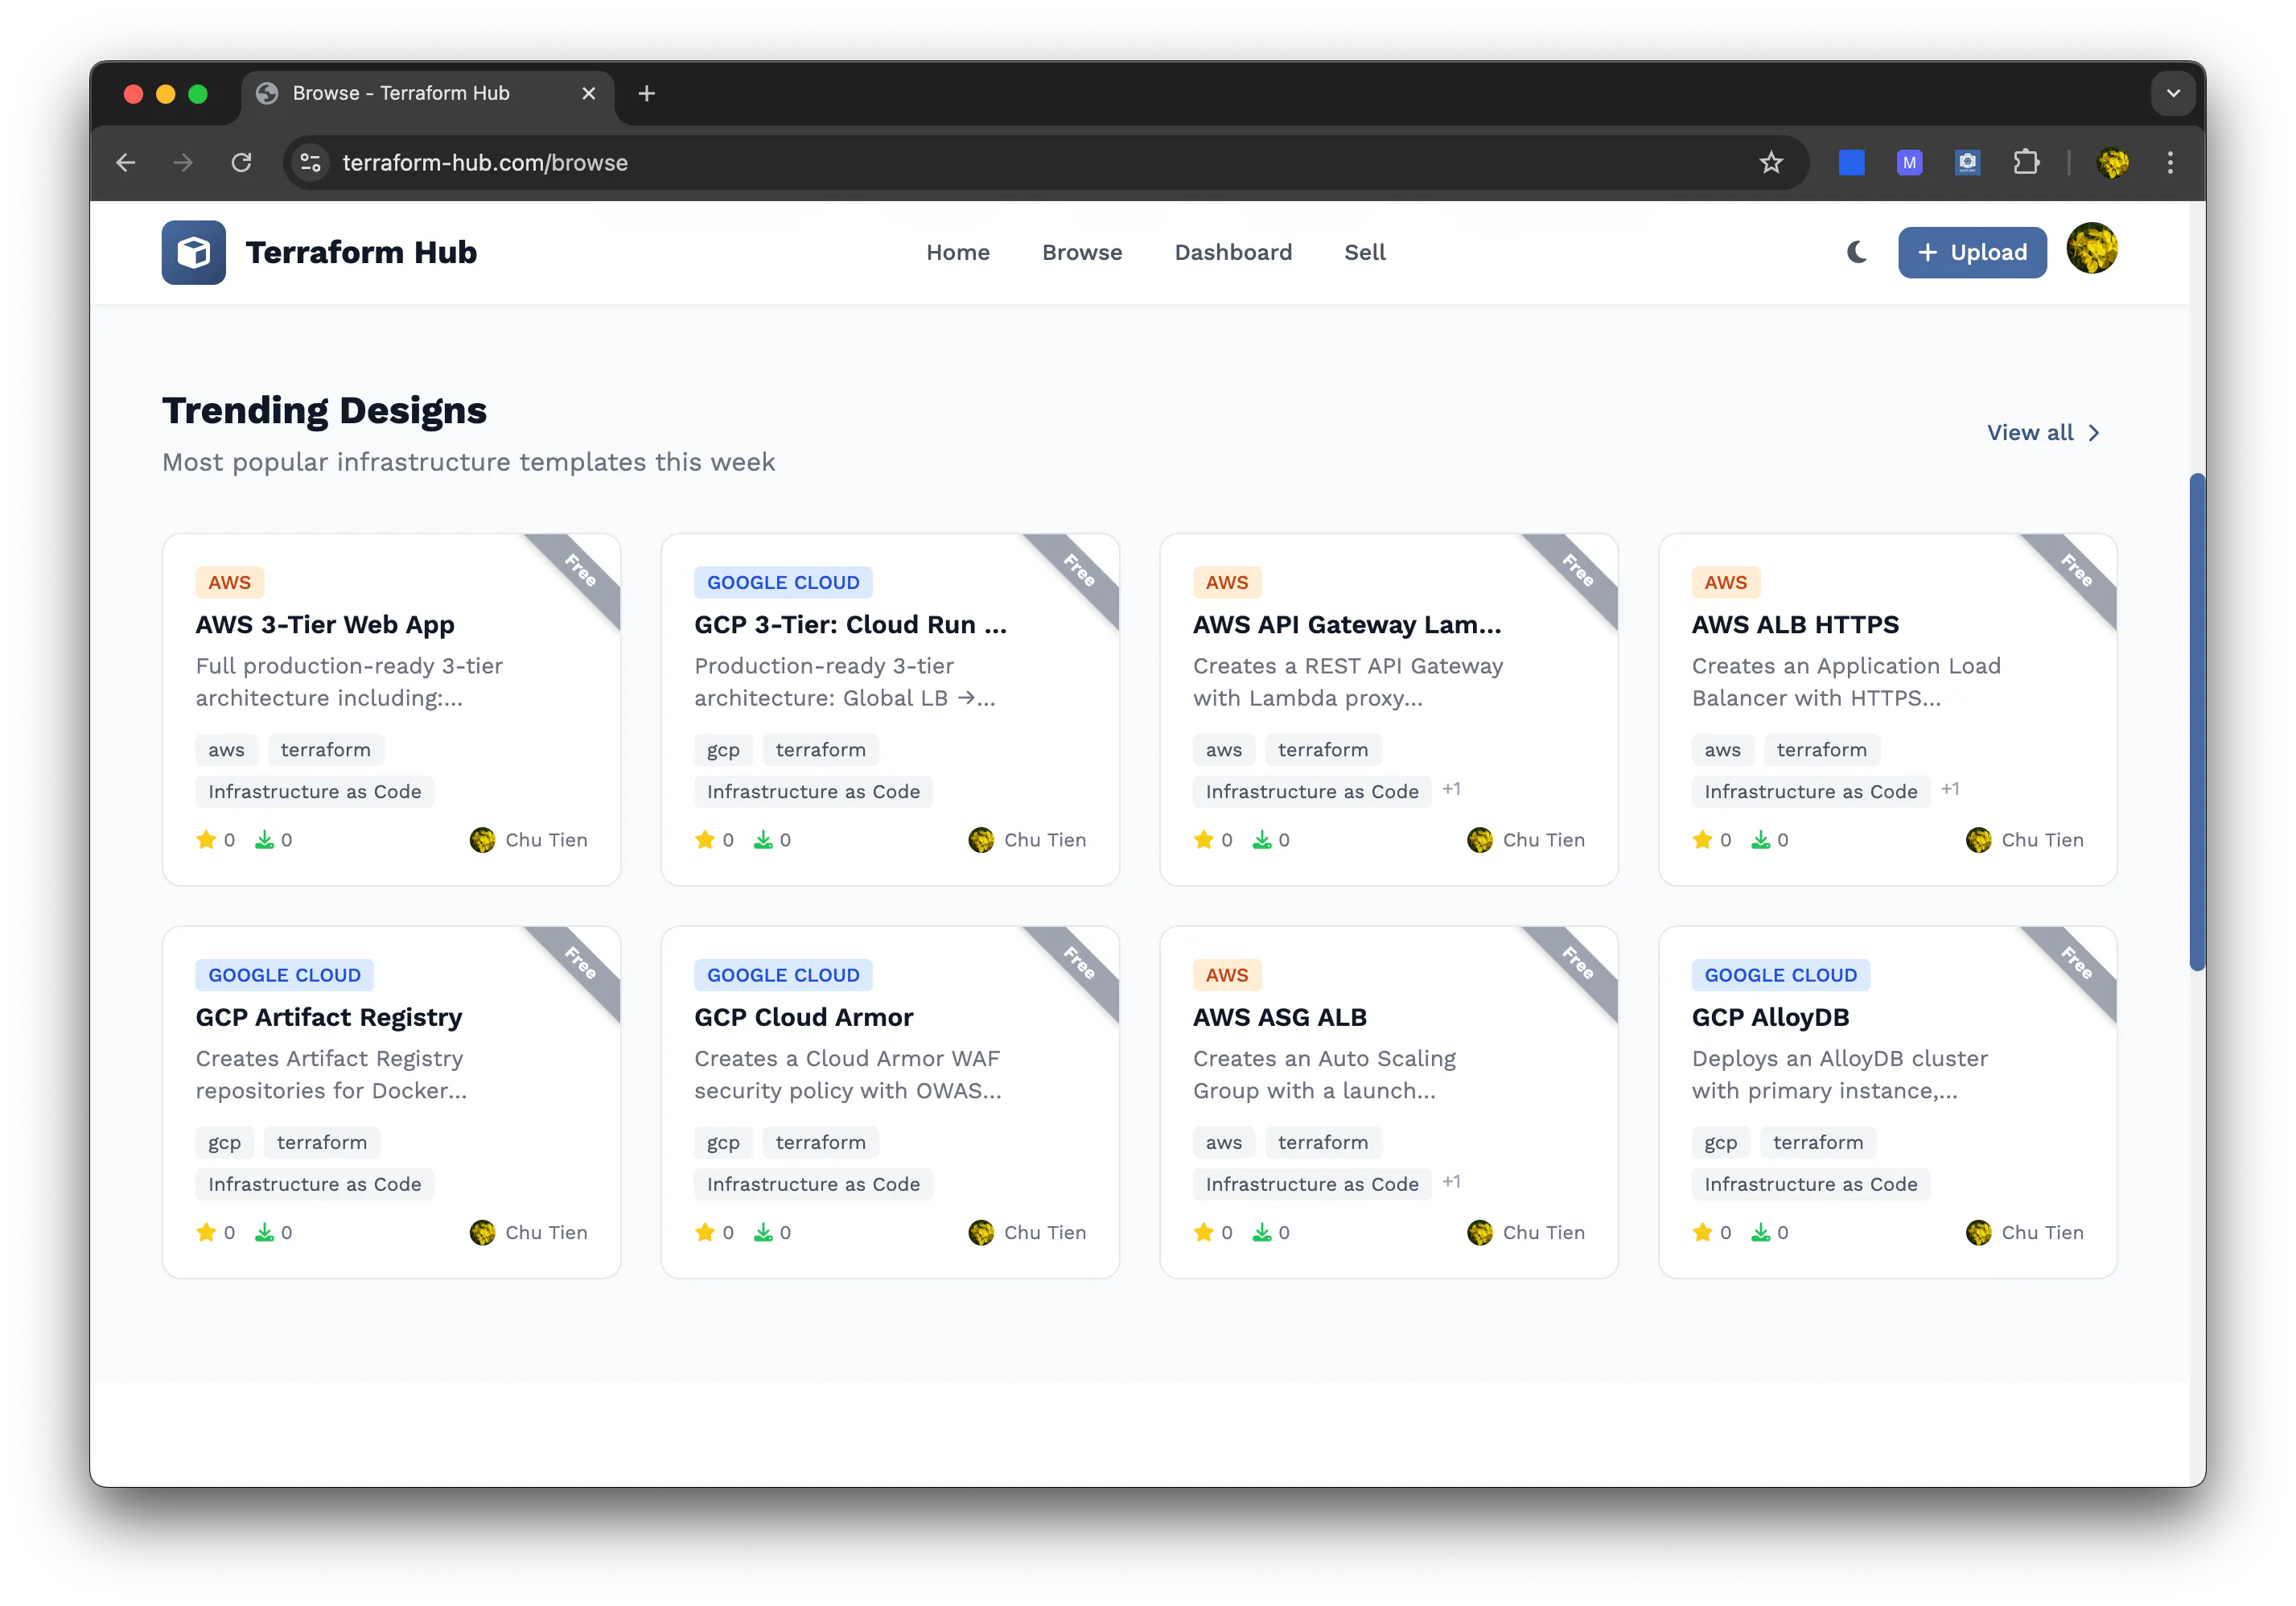Click star icon on GCP 3-Tier Cloud Run card
Image resolution: width=2296 pixels, height=1606 pixels.
coord(705,839)
